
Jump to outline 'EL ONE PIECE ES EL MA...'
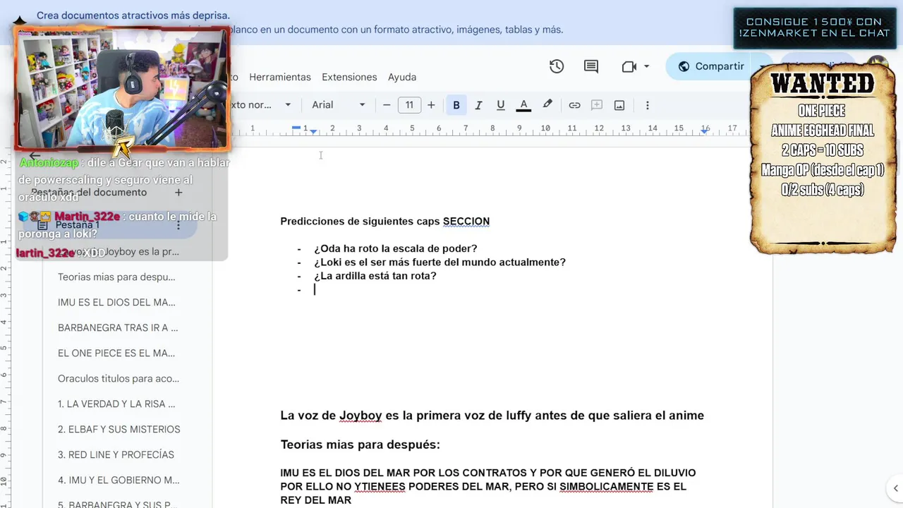(116, 353)
